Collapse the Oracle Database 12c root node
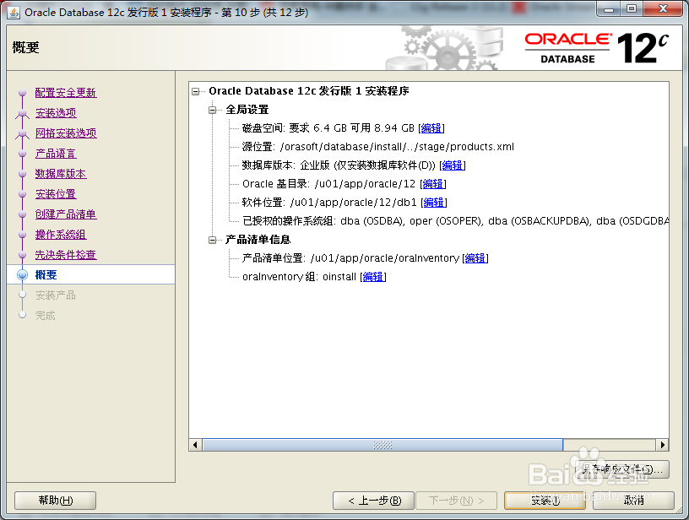 pos(195,91)
